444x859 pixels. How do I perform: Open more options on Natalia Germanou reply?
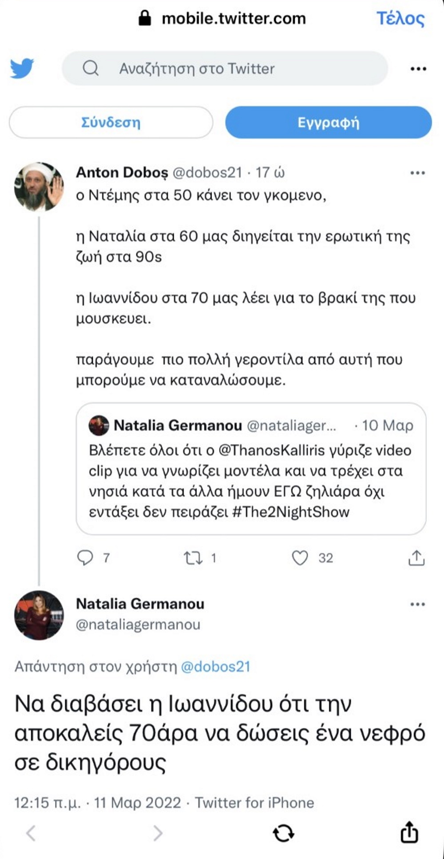coord(417,604)
